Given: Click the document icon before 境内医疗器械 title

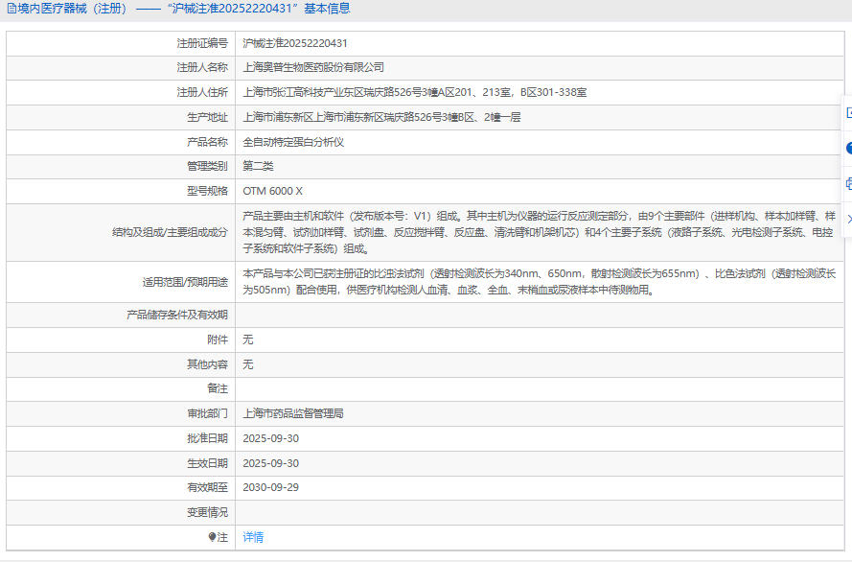Looking at the screenshot, I should (11, 9).
